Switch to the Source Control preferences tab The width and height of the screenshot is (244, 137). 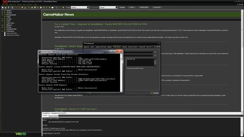click(133, 47)
